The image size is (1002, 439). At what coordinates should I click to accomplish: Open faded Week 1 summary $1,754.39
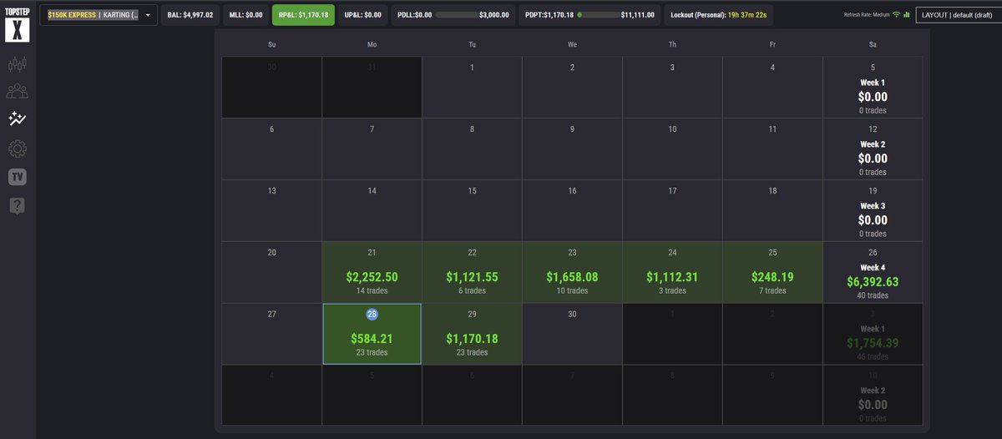(x=873, y=334)
